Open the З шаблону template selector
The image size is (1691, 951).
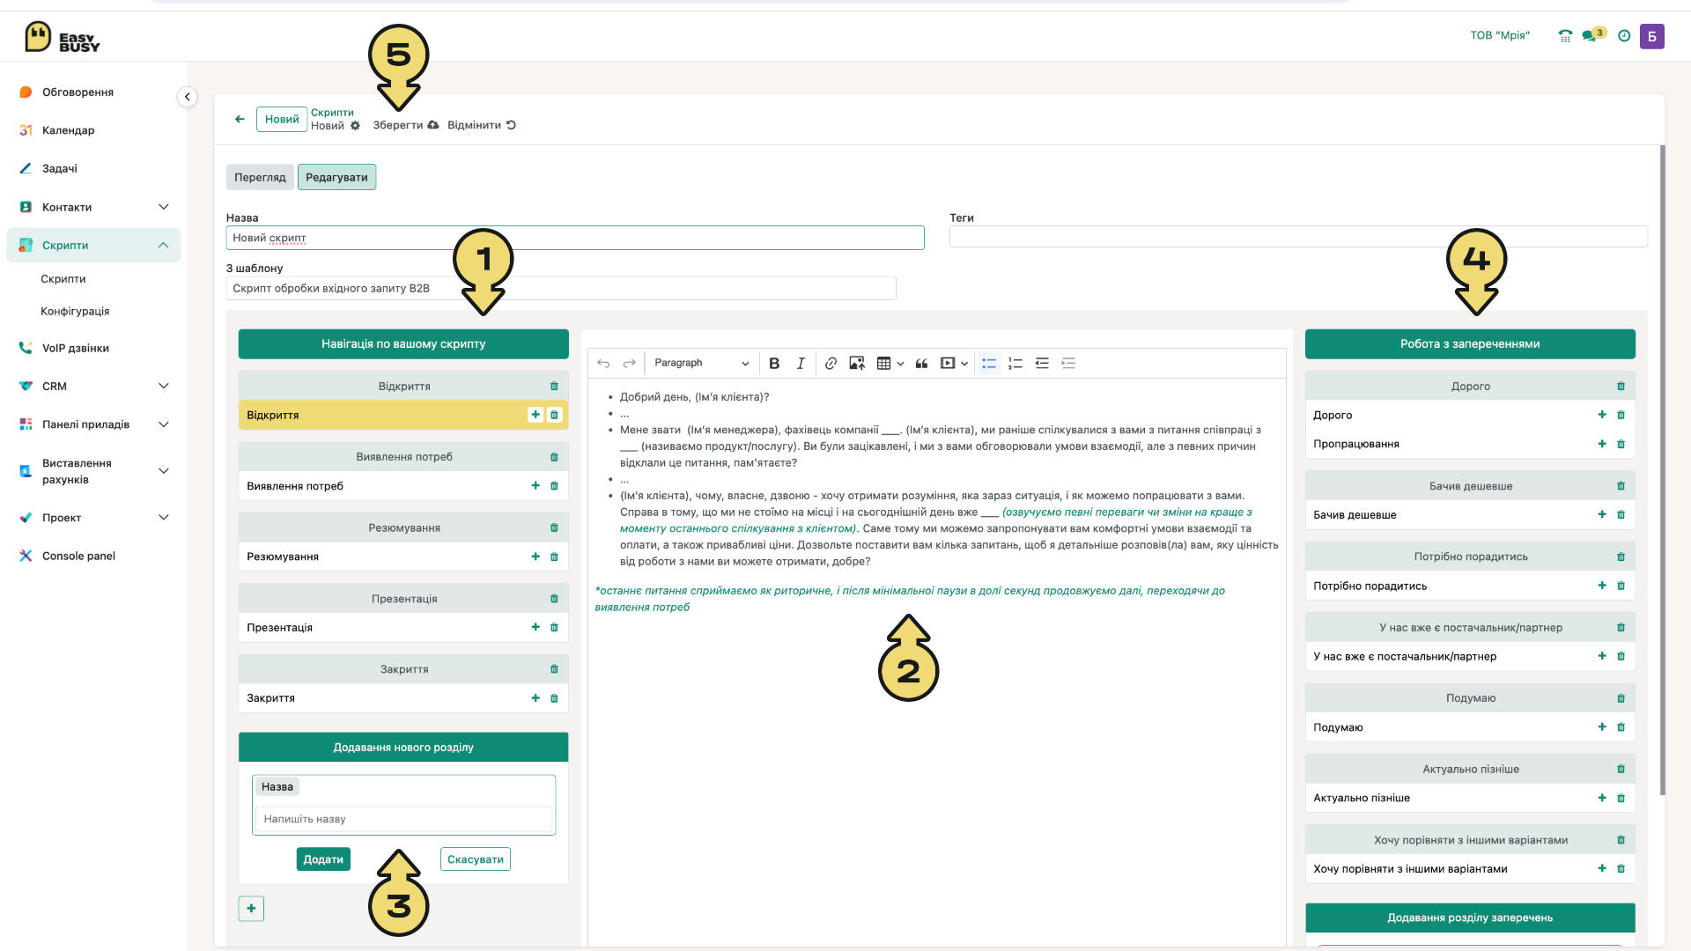coord(561,288)
